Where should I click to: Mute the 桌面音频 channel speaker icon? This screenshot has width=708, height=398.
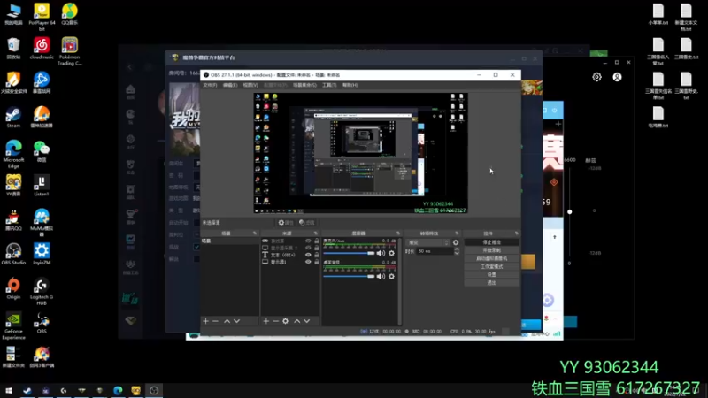381,276
